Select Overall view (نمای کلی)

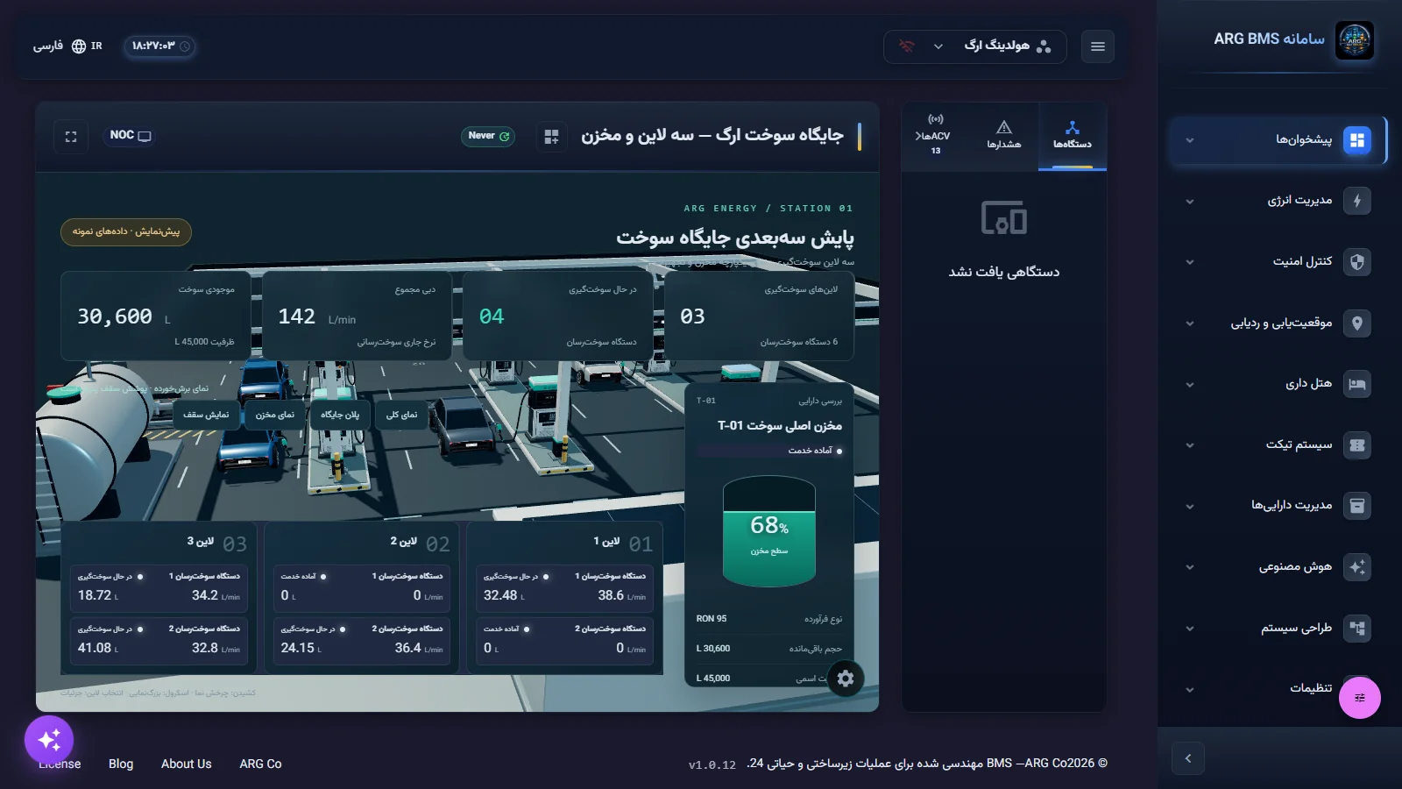tap(402, 415)
